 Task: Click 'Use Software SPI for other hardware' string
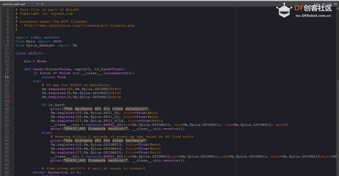tap(105, 141)
